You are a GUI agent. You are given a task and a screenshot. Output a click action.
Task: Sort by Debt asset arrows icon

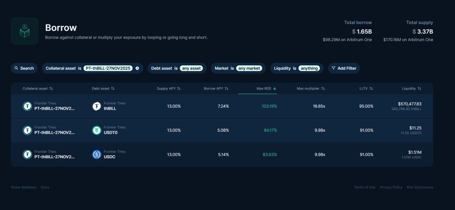(113, 88)
